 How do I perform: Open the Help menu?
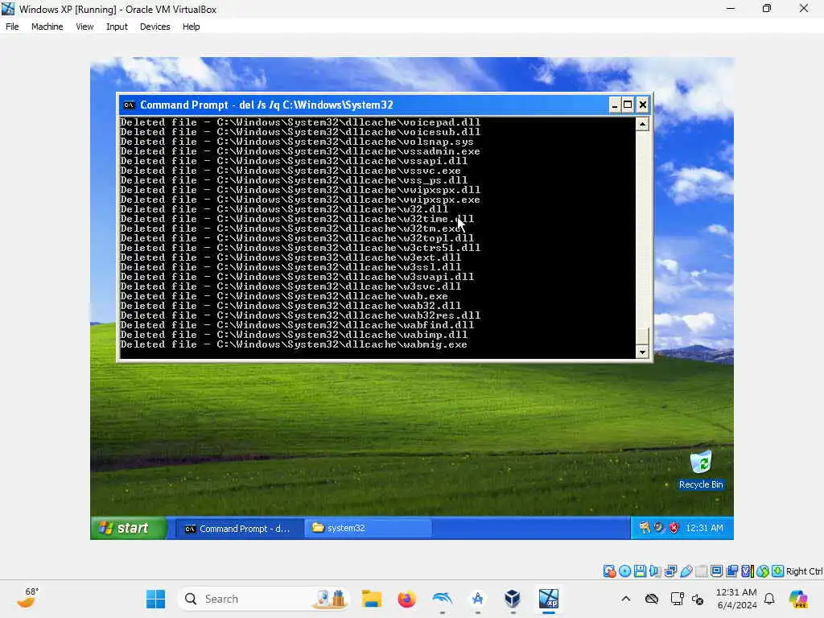click(192, 27)
